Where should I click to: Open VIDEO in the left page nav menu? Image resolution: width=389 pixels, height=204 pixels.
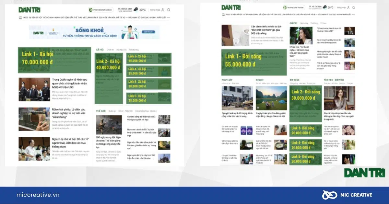pyautogui.click(x=25, y=17)
